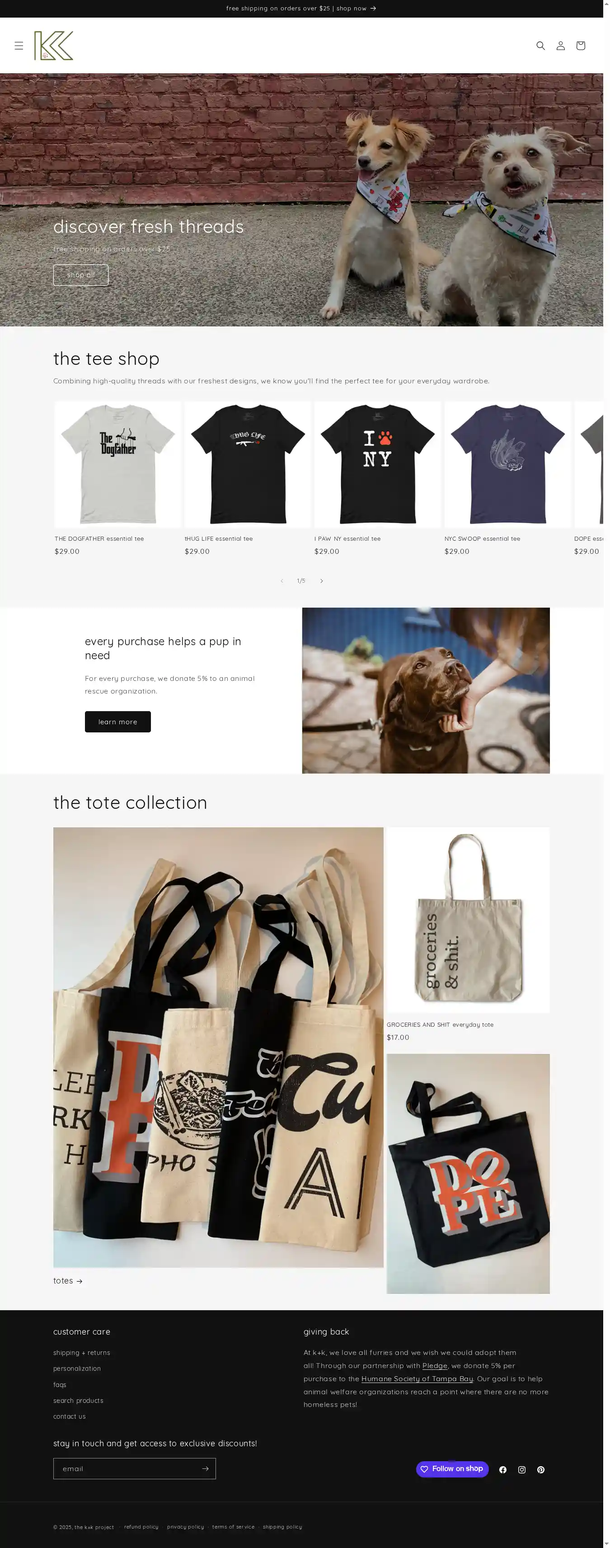Open the hamburger menu icon
Screen dimensions: 610x1548
click(19, 46)
